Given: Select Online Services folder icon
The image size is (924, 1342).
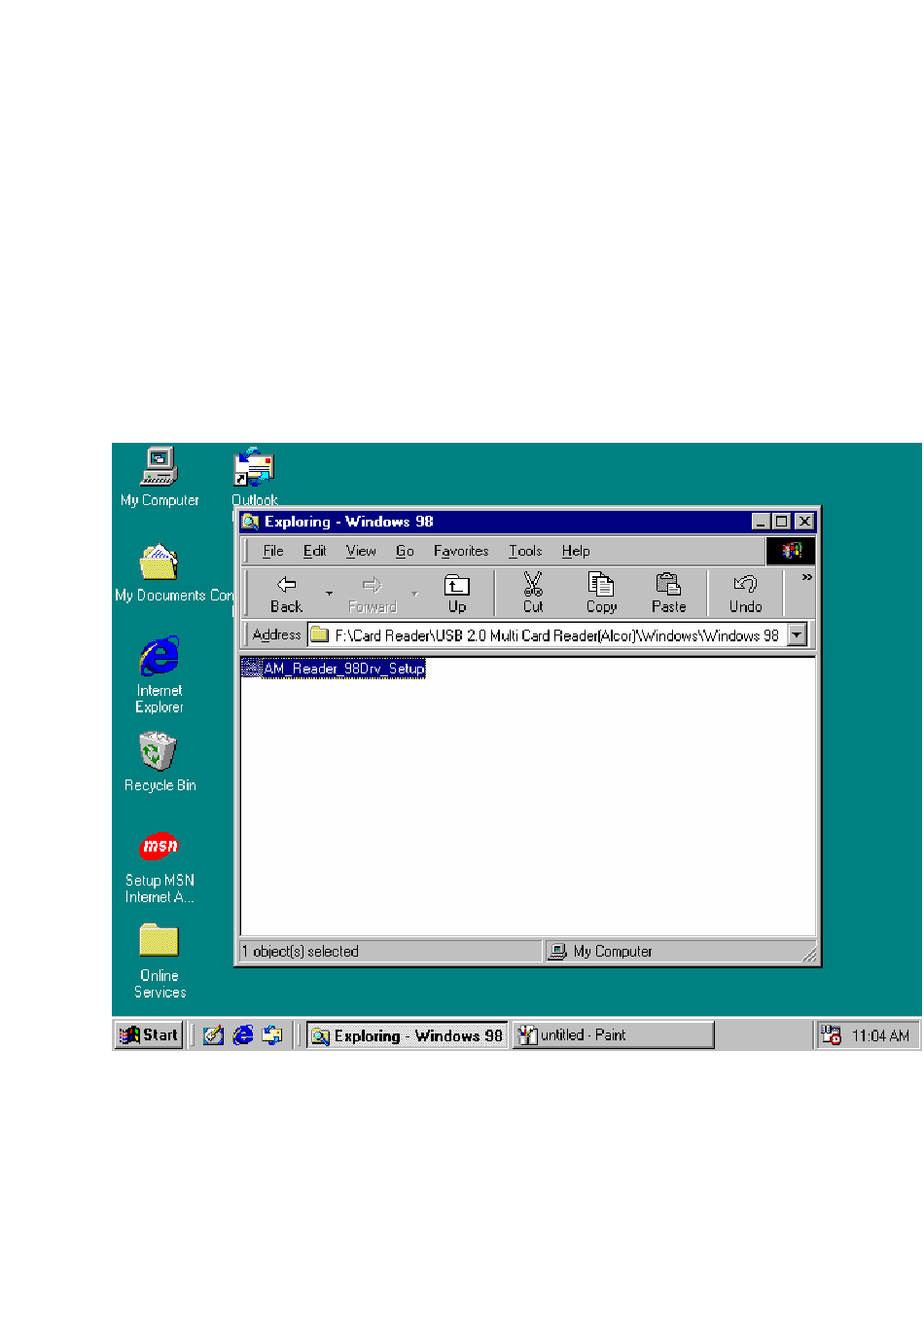Looking at the screenshot, I should 160,961.
